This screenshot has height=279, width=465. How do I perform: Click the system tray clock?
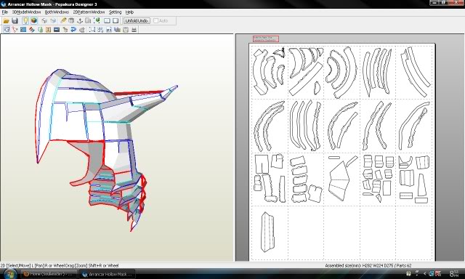click(453, 274)
